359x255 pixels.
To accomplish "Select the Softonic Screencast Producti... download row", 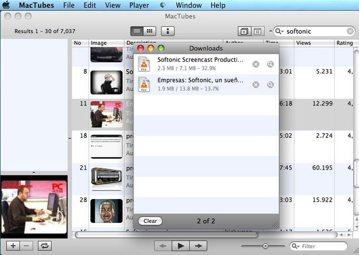I will point(206,64).
